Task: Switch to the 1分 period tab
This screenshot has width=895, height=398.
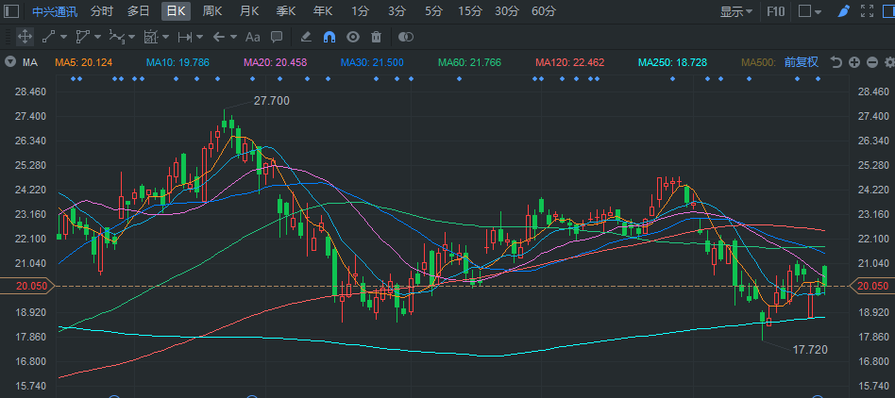Action: click(x=360, y=10)
